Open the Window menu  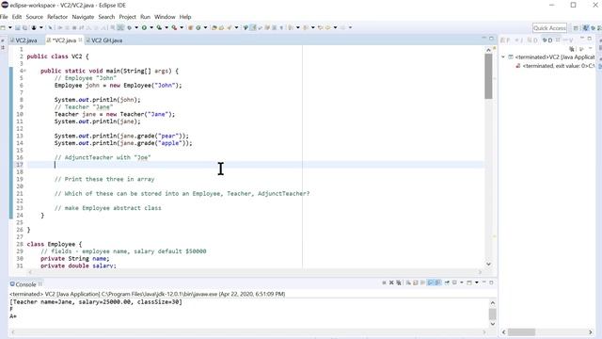tap(165, 17)
